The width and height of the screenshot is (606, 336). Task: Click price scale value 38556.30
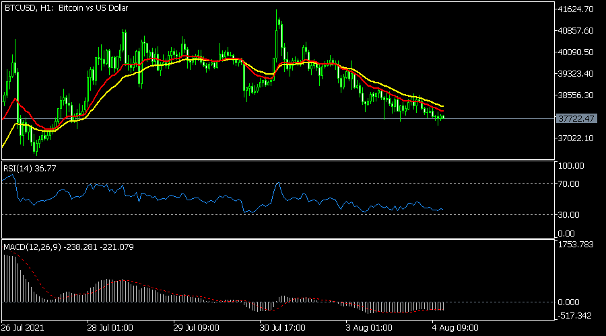coord(576,95)
